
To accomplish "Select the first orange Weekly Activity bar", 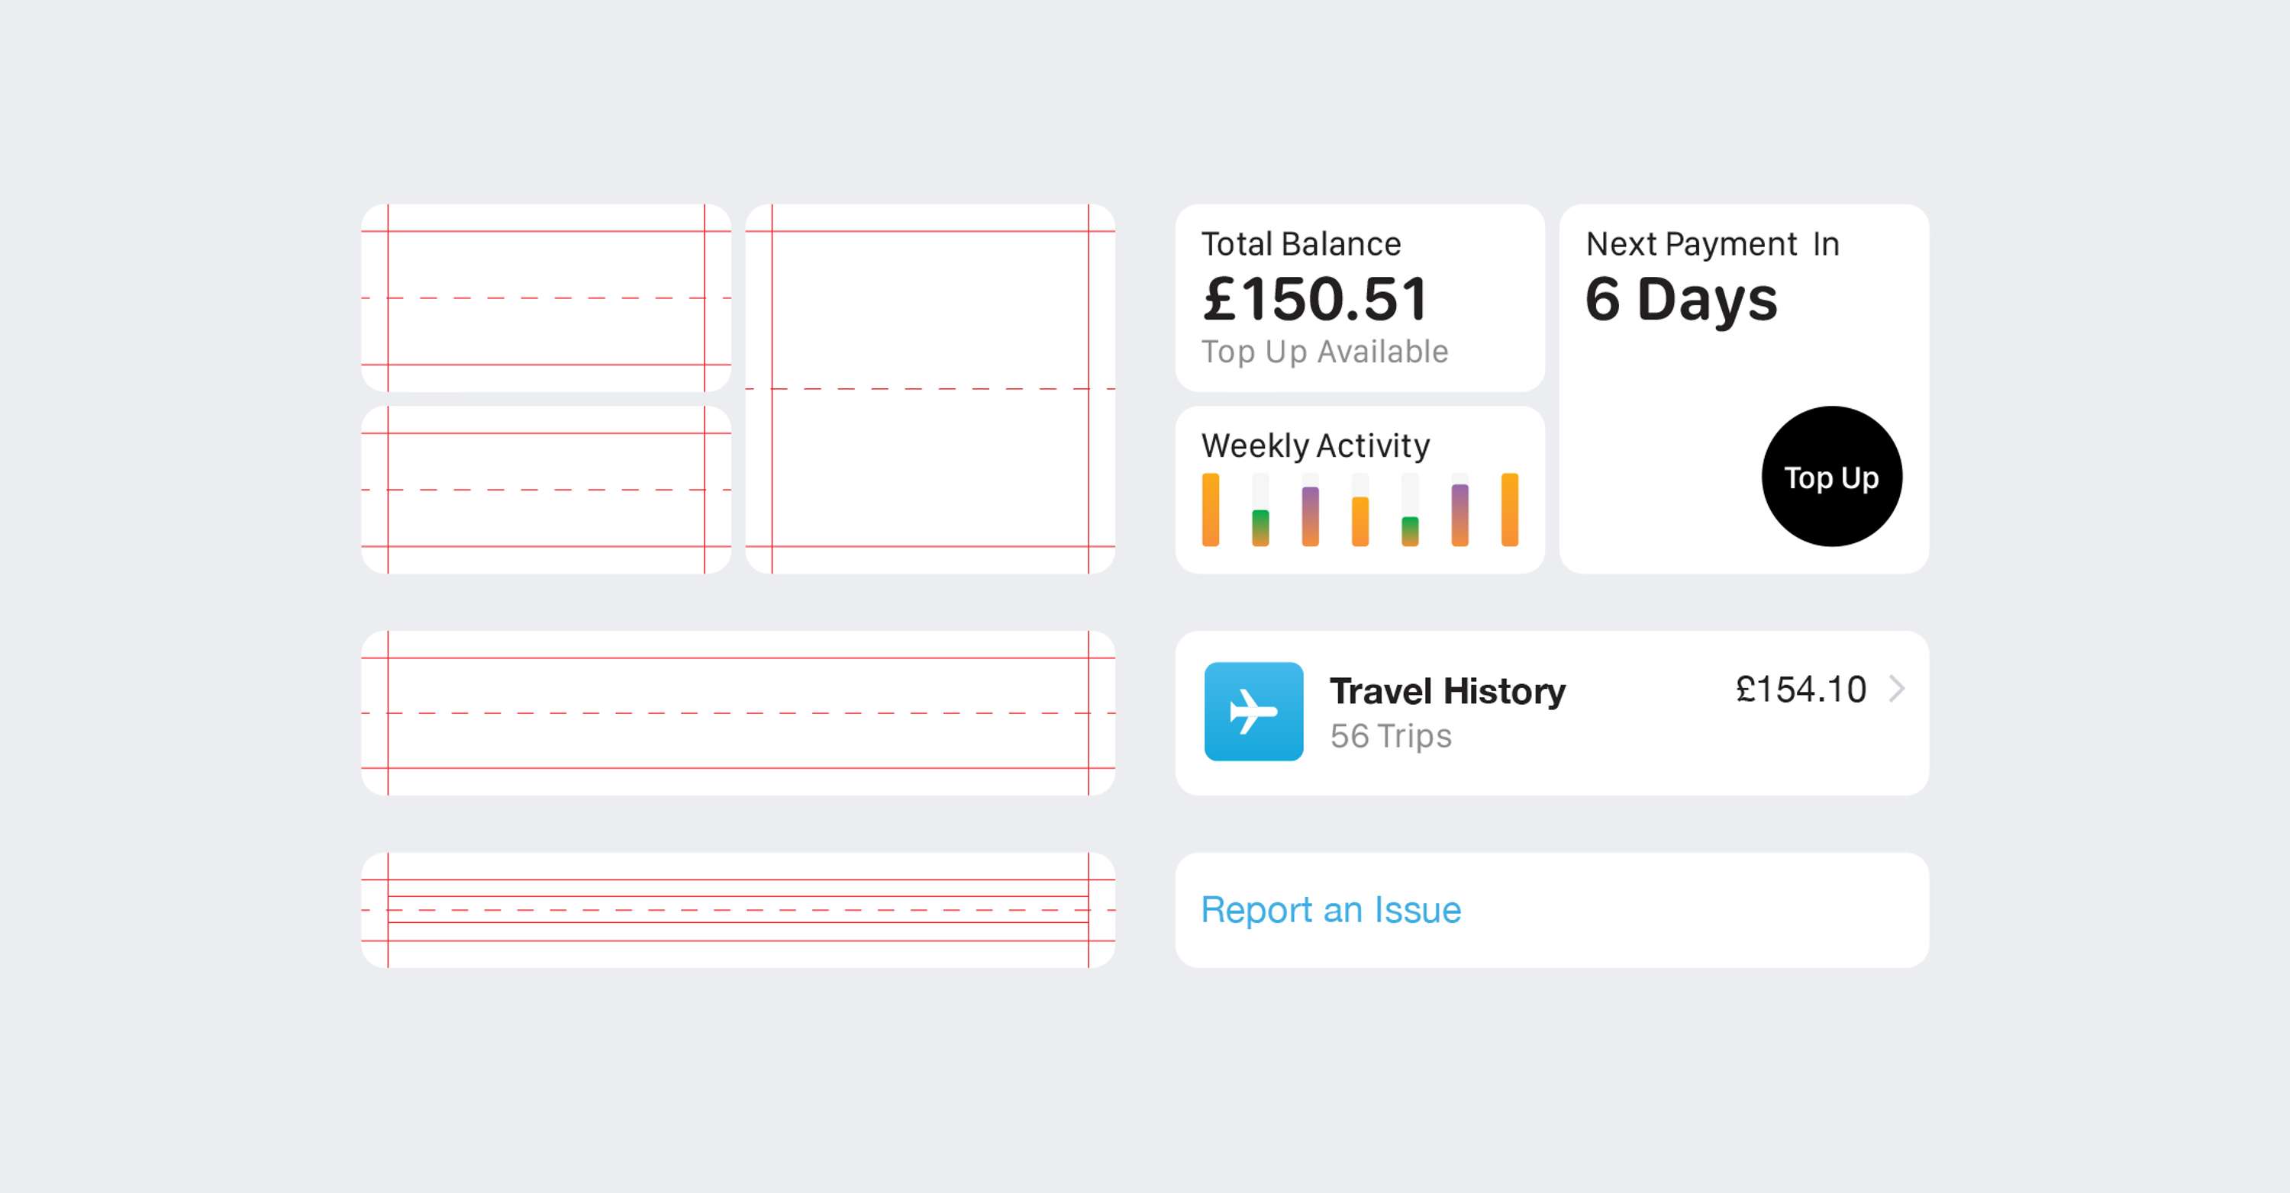I will point(1211,509).
